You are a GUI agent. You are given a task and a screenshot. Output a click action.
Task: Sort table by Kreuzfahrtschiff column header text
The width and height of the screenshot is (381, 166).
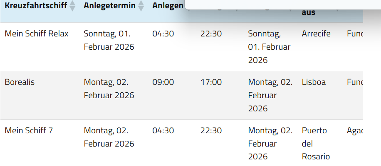pos(36,6)
